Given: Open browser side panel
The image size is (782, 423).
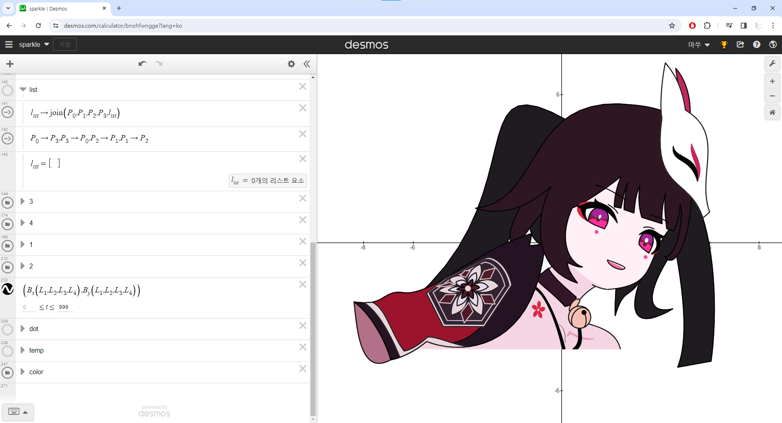Looking at the screenshot, I should click(x=743, y=26).
